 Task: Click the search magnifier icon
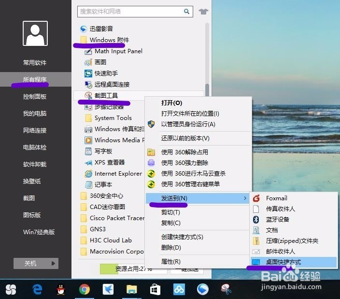[186, 11]
